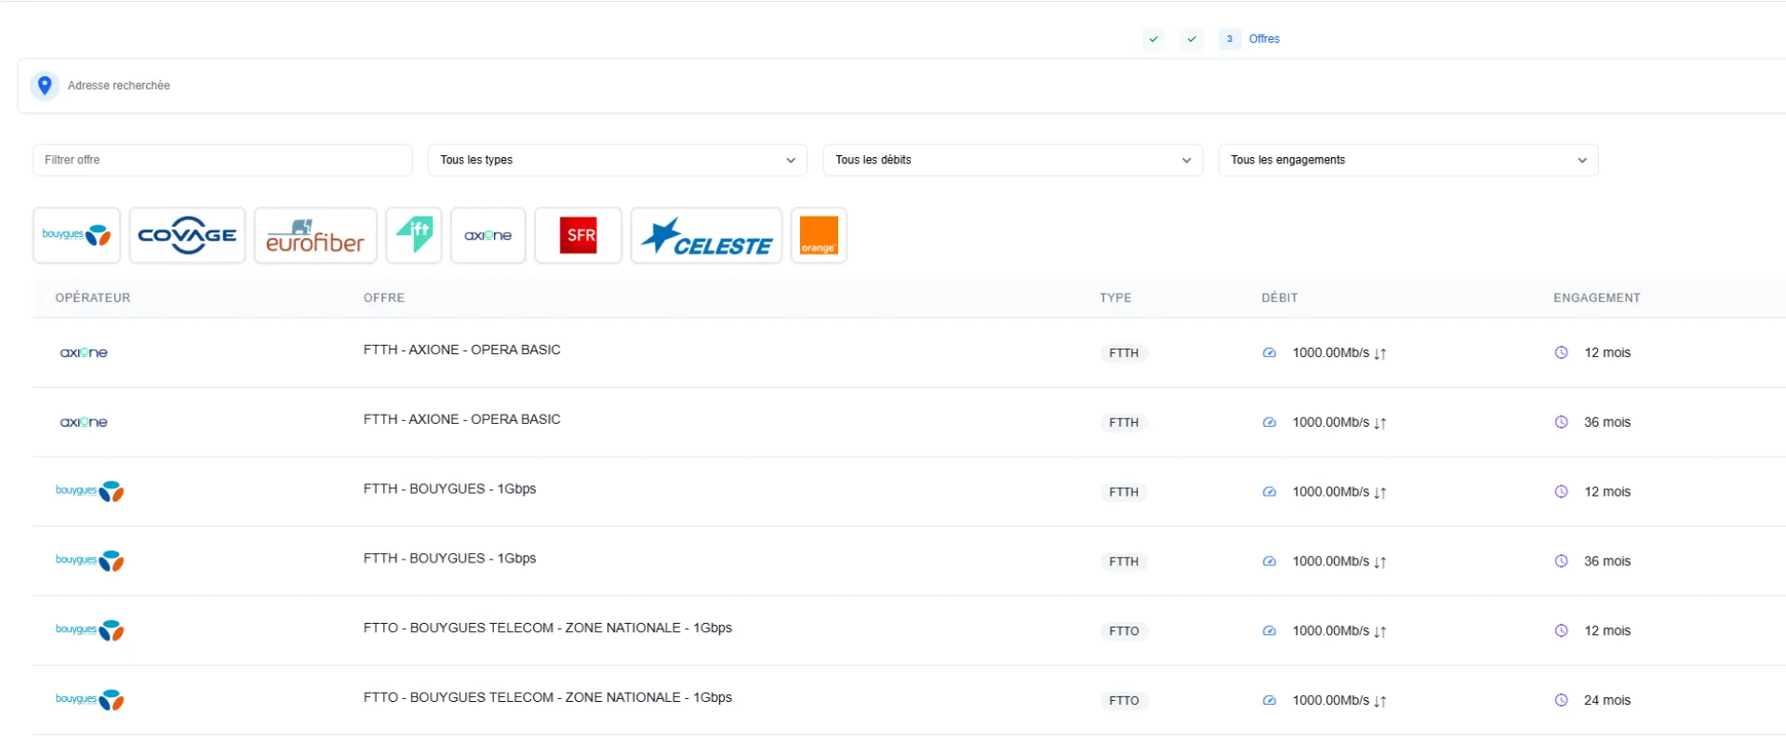The image size is (1786, 740).
Task: Open the Tous les engagements dropdown
Action: (1408, 160)
